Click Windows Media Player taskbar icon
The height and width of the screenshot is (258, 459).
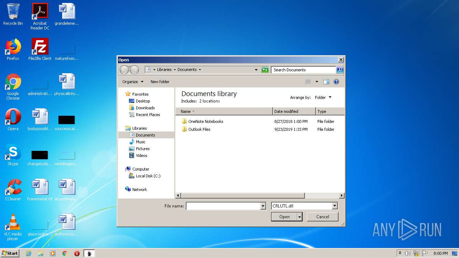click(x=53, y=253)
